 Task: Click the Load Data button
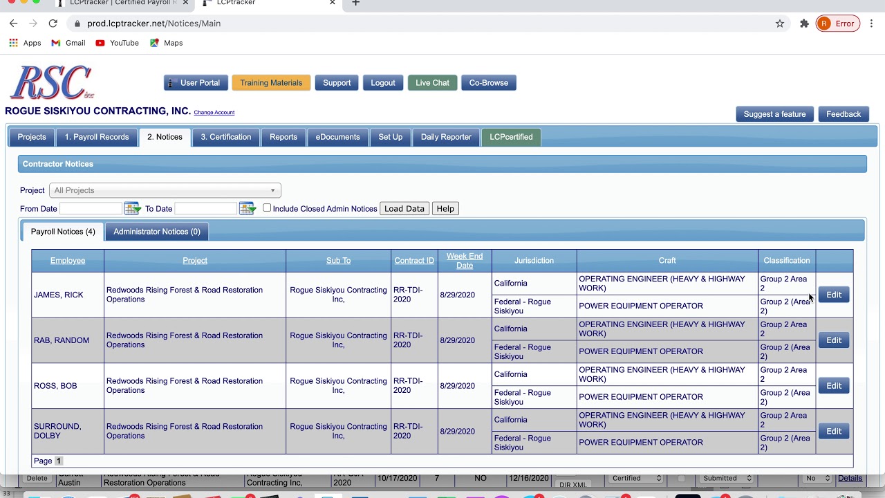404,208
